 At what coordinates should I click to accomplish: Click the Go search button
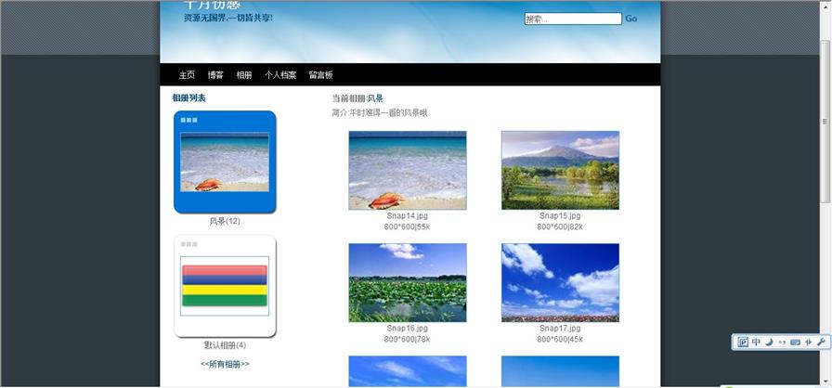pos(630,19)
